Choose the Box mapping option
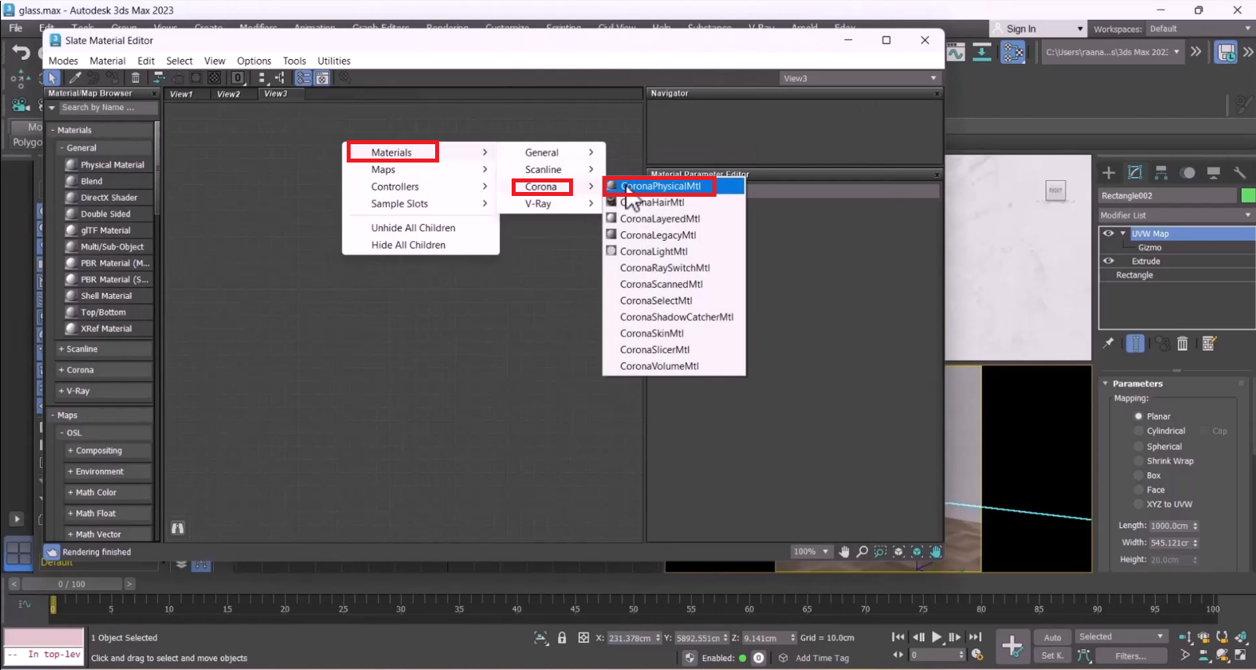Image resolution: width=1256 pixels, height=670 pixels. (x=1139, y=476)
